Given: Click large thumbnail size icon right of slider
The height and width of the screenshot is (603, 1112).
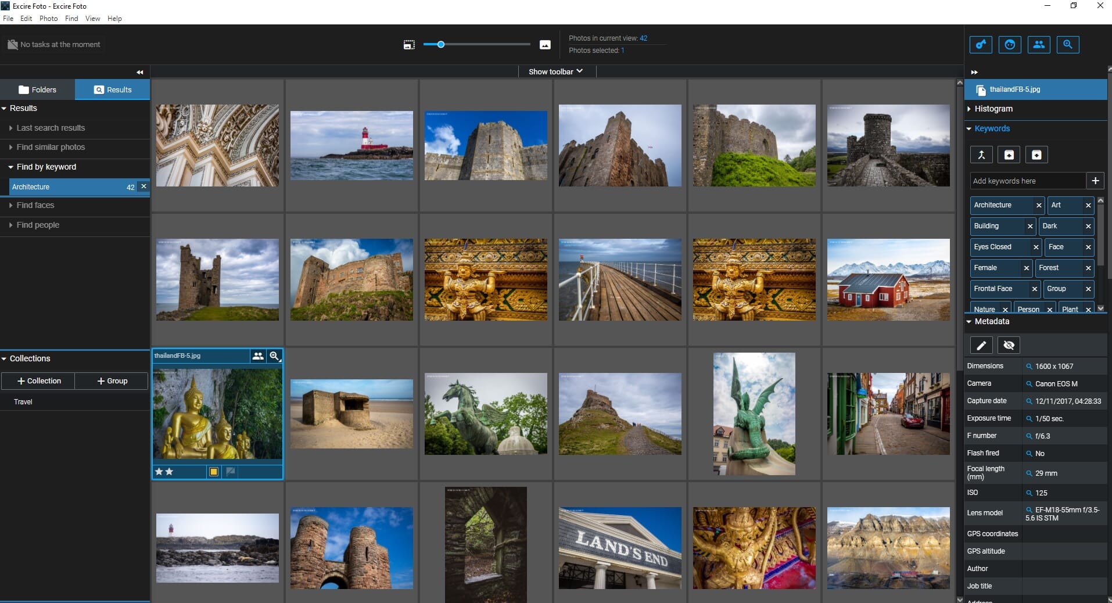Looking at the screenshot, I should [545, 45].
